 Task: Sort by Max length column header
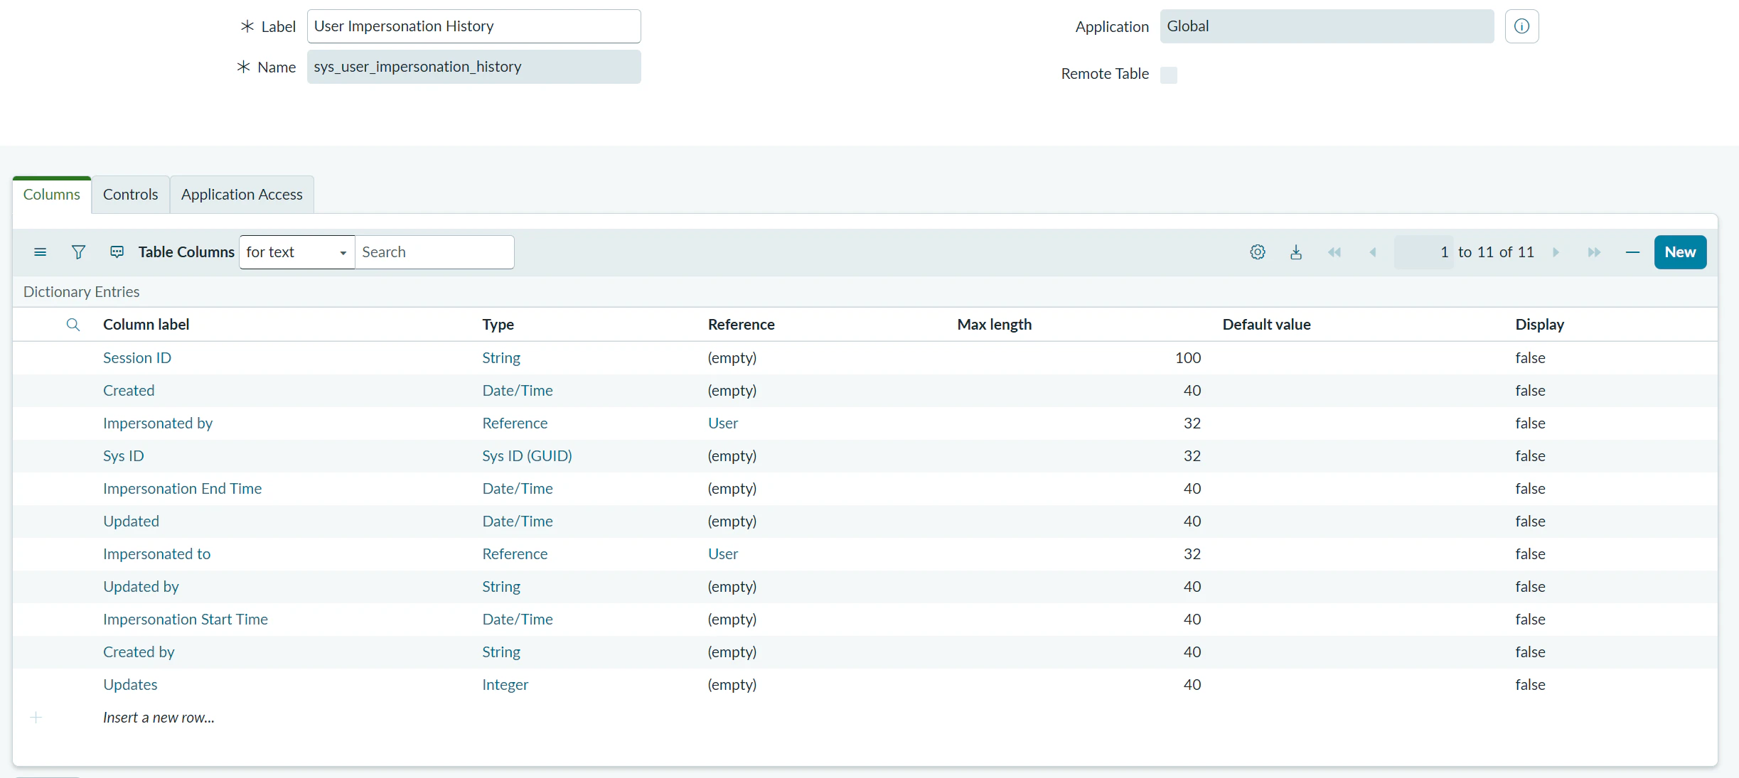[994, 325]
